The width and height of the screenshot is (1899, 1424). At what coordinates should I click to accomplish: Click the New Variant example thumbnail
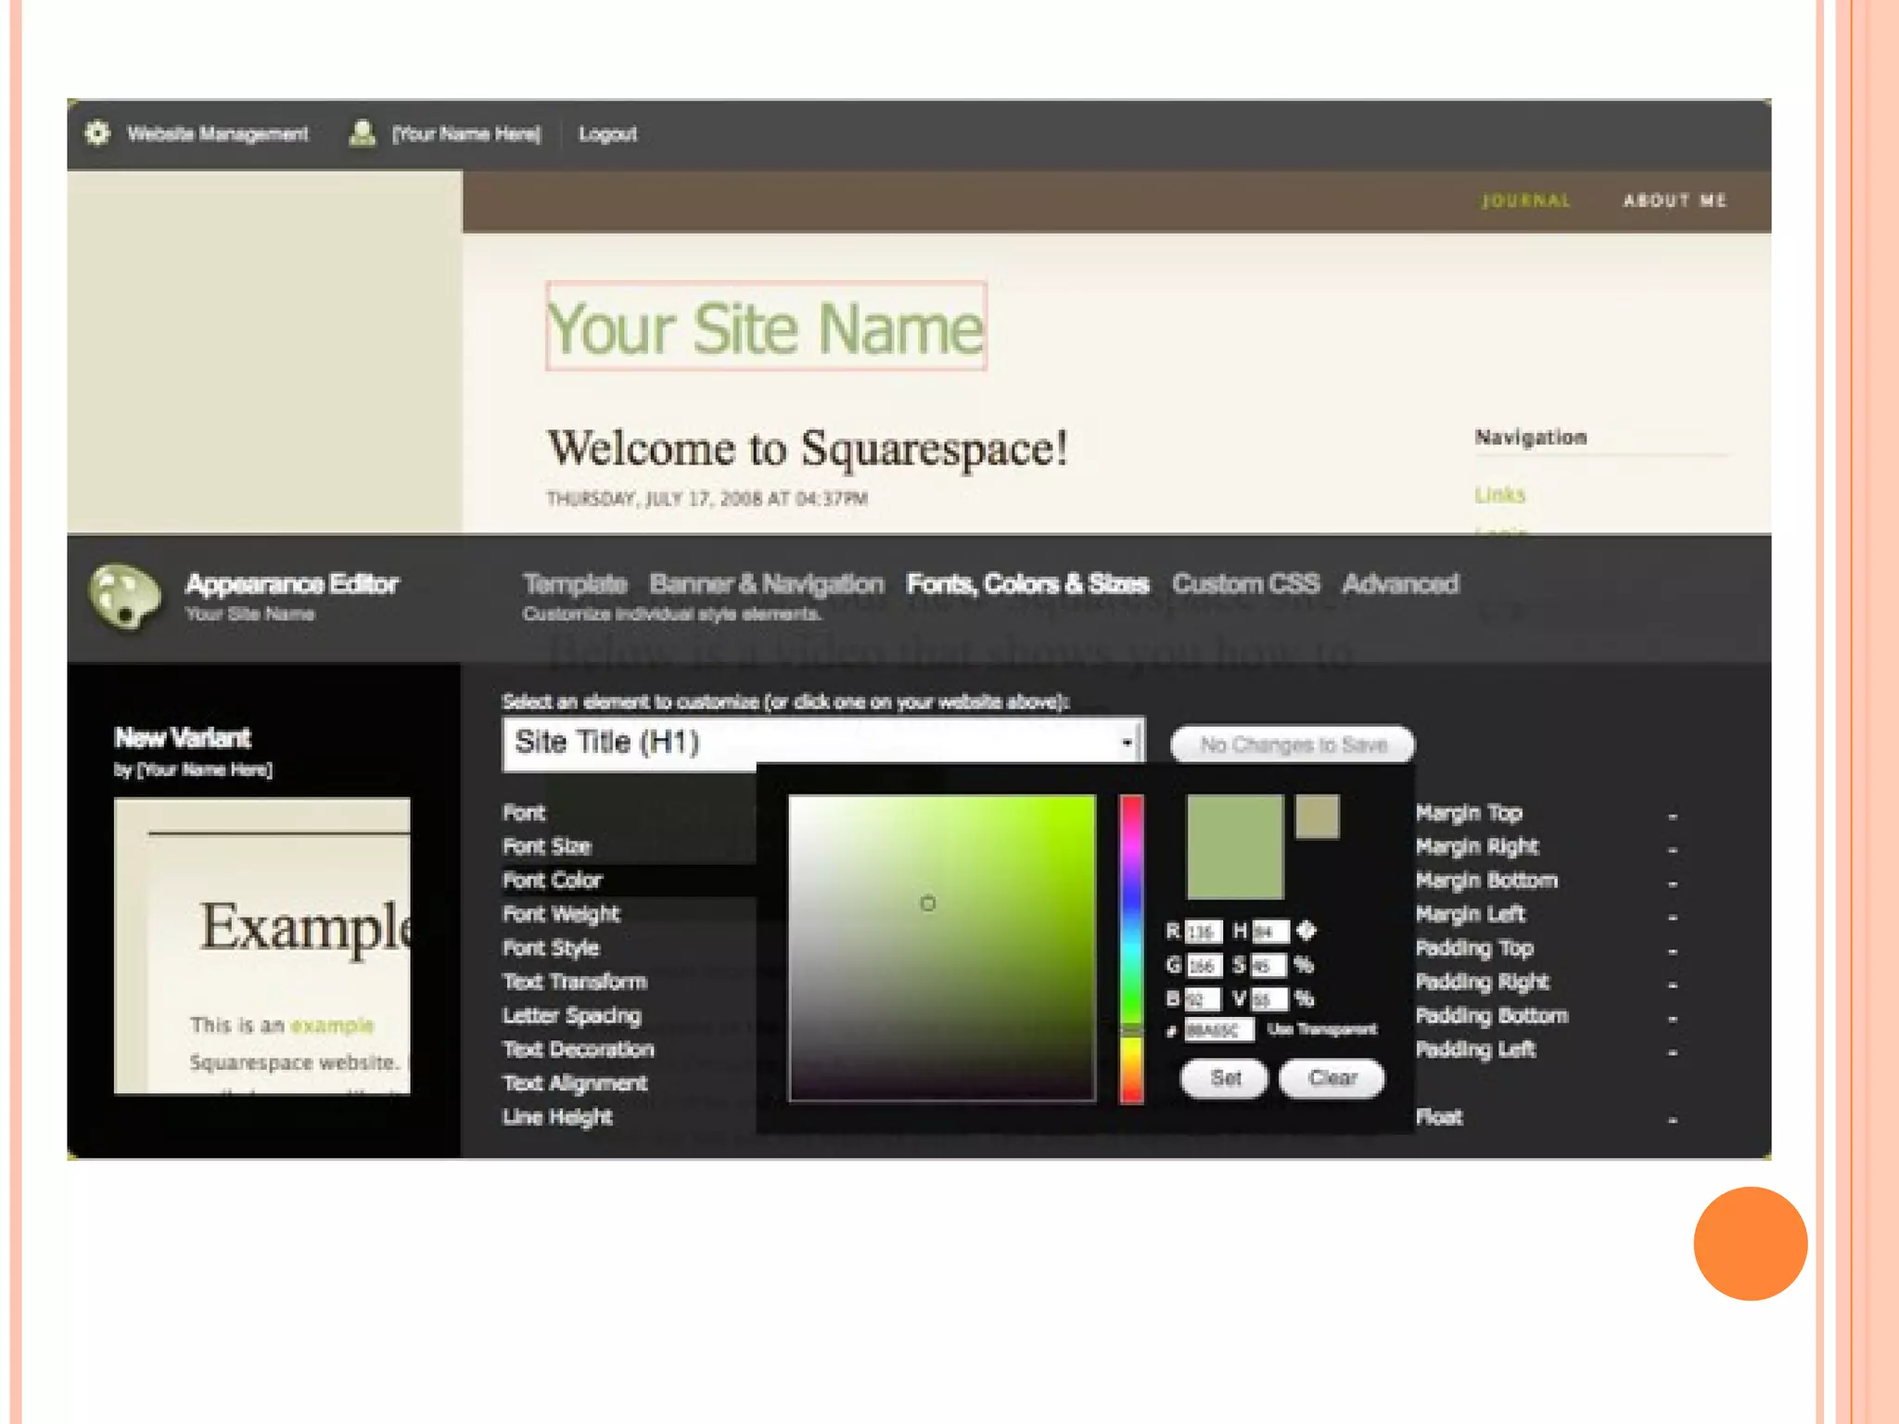[261, 946]
